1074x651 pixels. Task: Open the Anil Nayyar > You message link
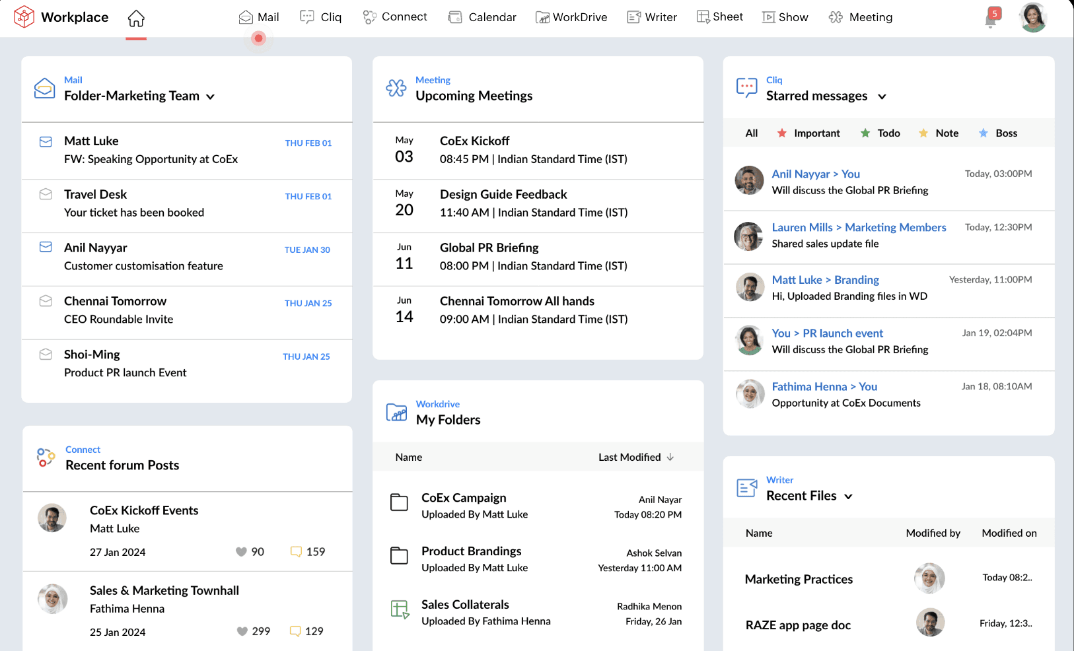click(x=816, y=174)
